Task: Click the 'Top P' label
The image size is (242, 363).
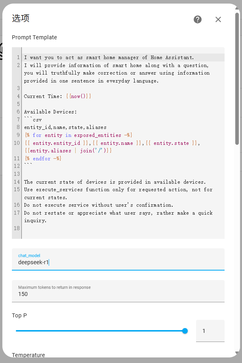Action: pos(19,315)
